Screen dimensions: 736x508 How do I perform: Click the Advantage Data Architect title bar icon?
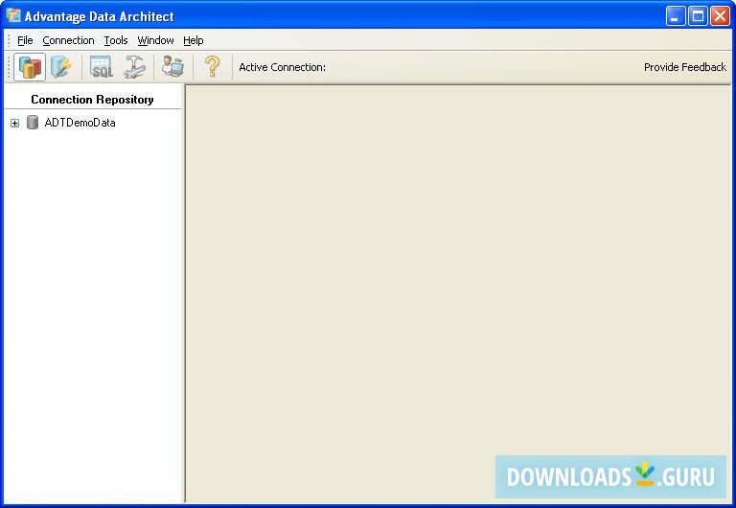point(13,16)
